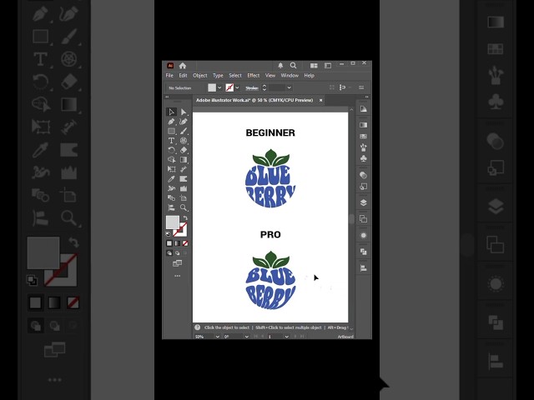Reset to default fill and stroke
The width and height of the screenshot is (534, 400).
pyautogui.click(x=168, y=234)
